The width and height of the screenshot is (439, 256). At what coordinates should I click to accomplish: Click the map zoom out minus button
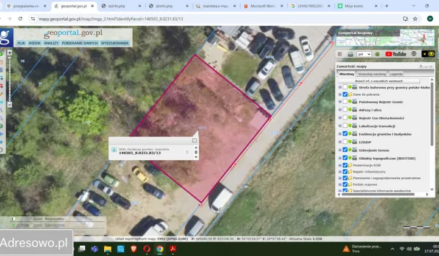pos(10,105)
